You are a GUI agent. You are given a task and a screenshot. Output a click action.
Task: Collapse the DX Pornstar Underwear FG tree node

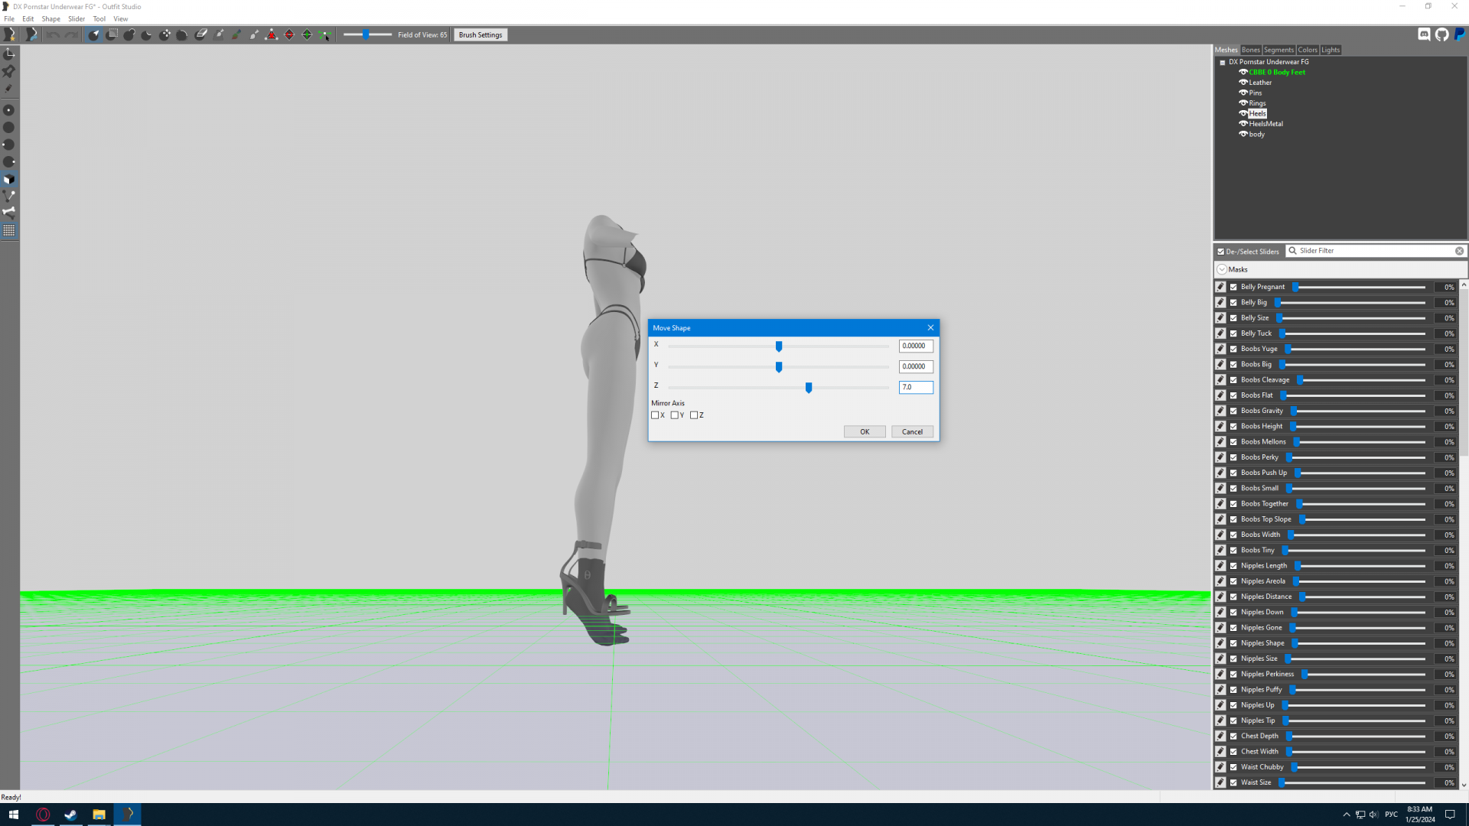coord(1223,62)
